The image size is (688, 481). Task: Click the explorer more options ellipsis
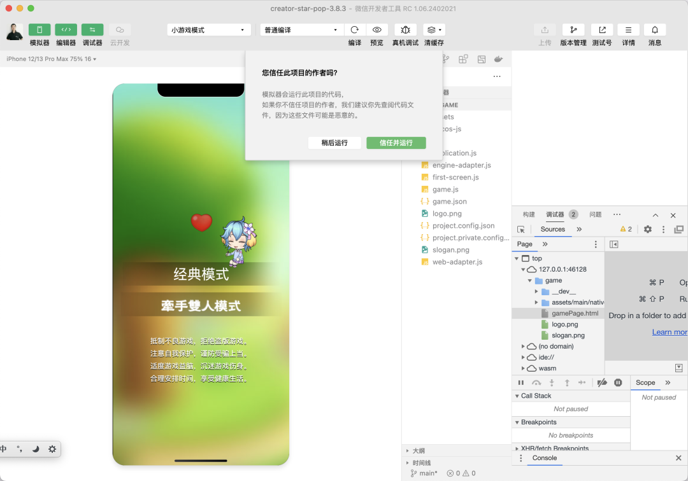[x=497, y=76]
